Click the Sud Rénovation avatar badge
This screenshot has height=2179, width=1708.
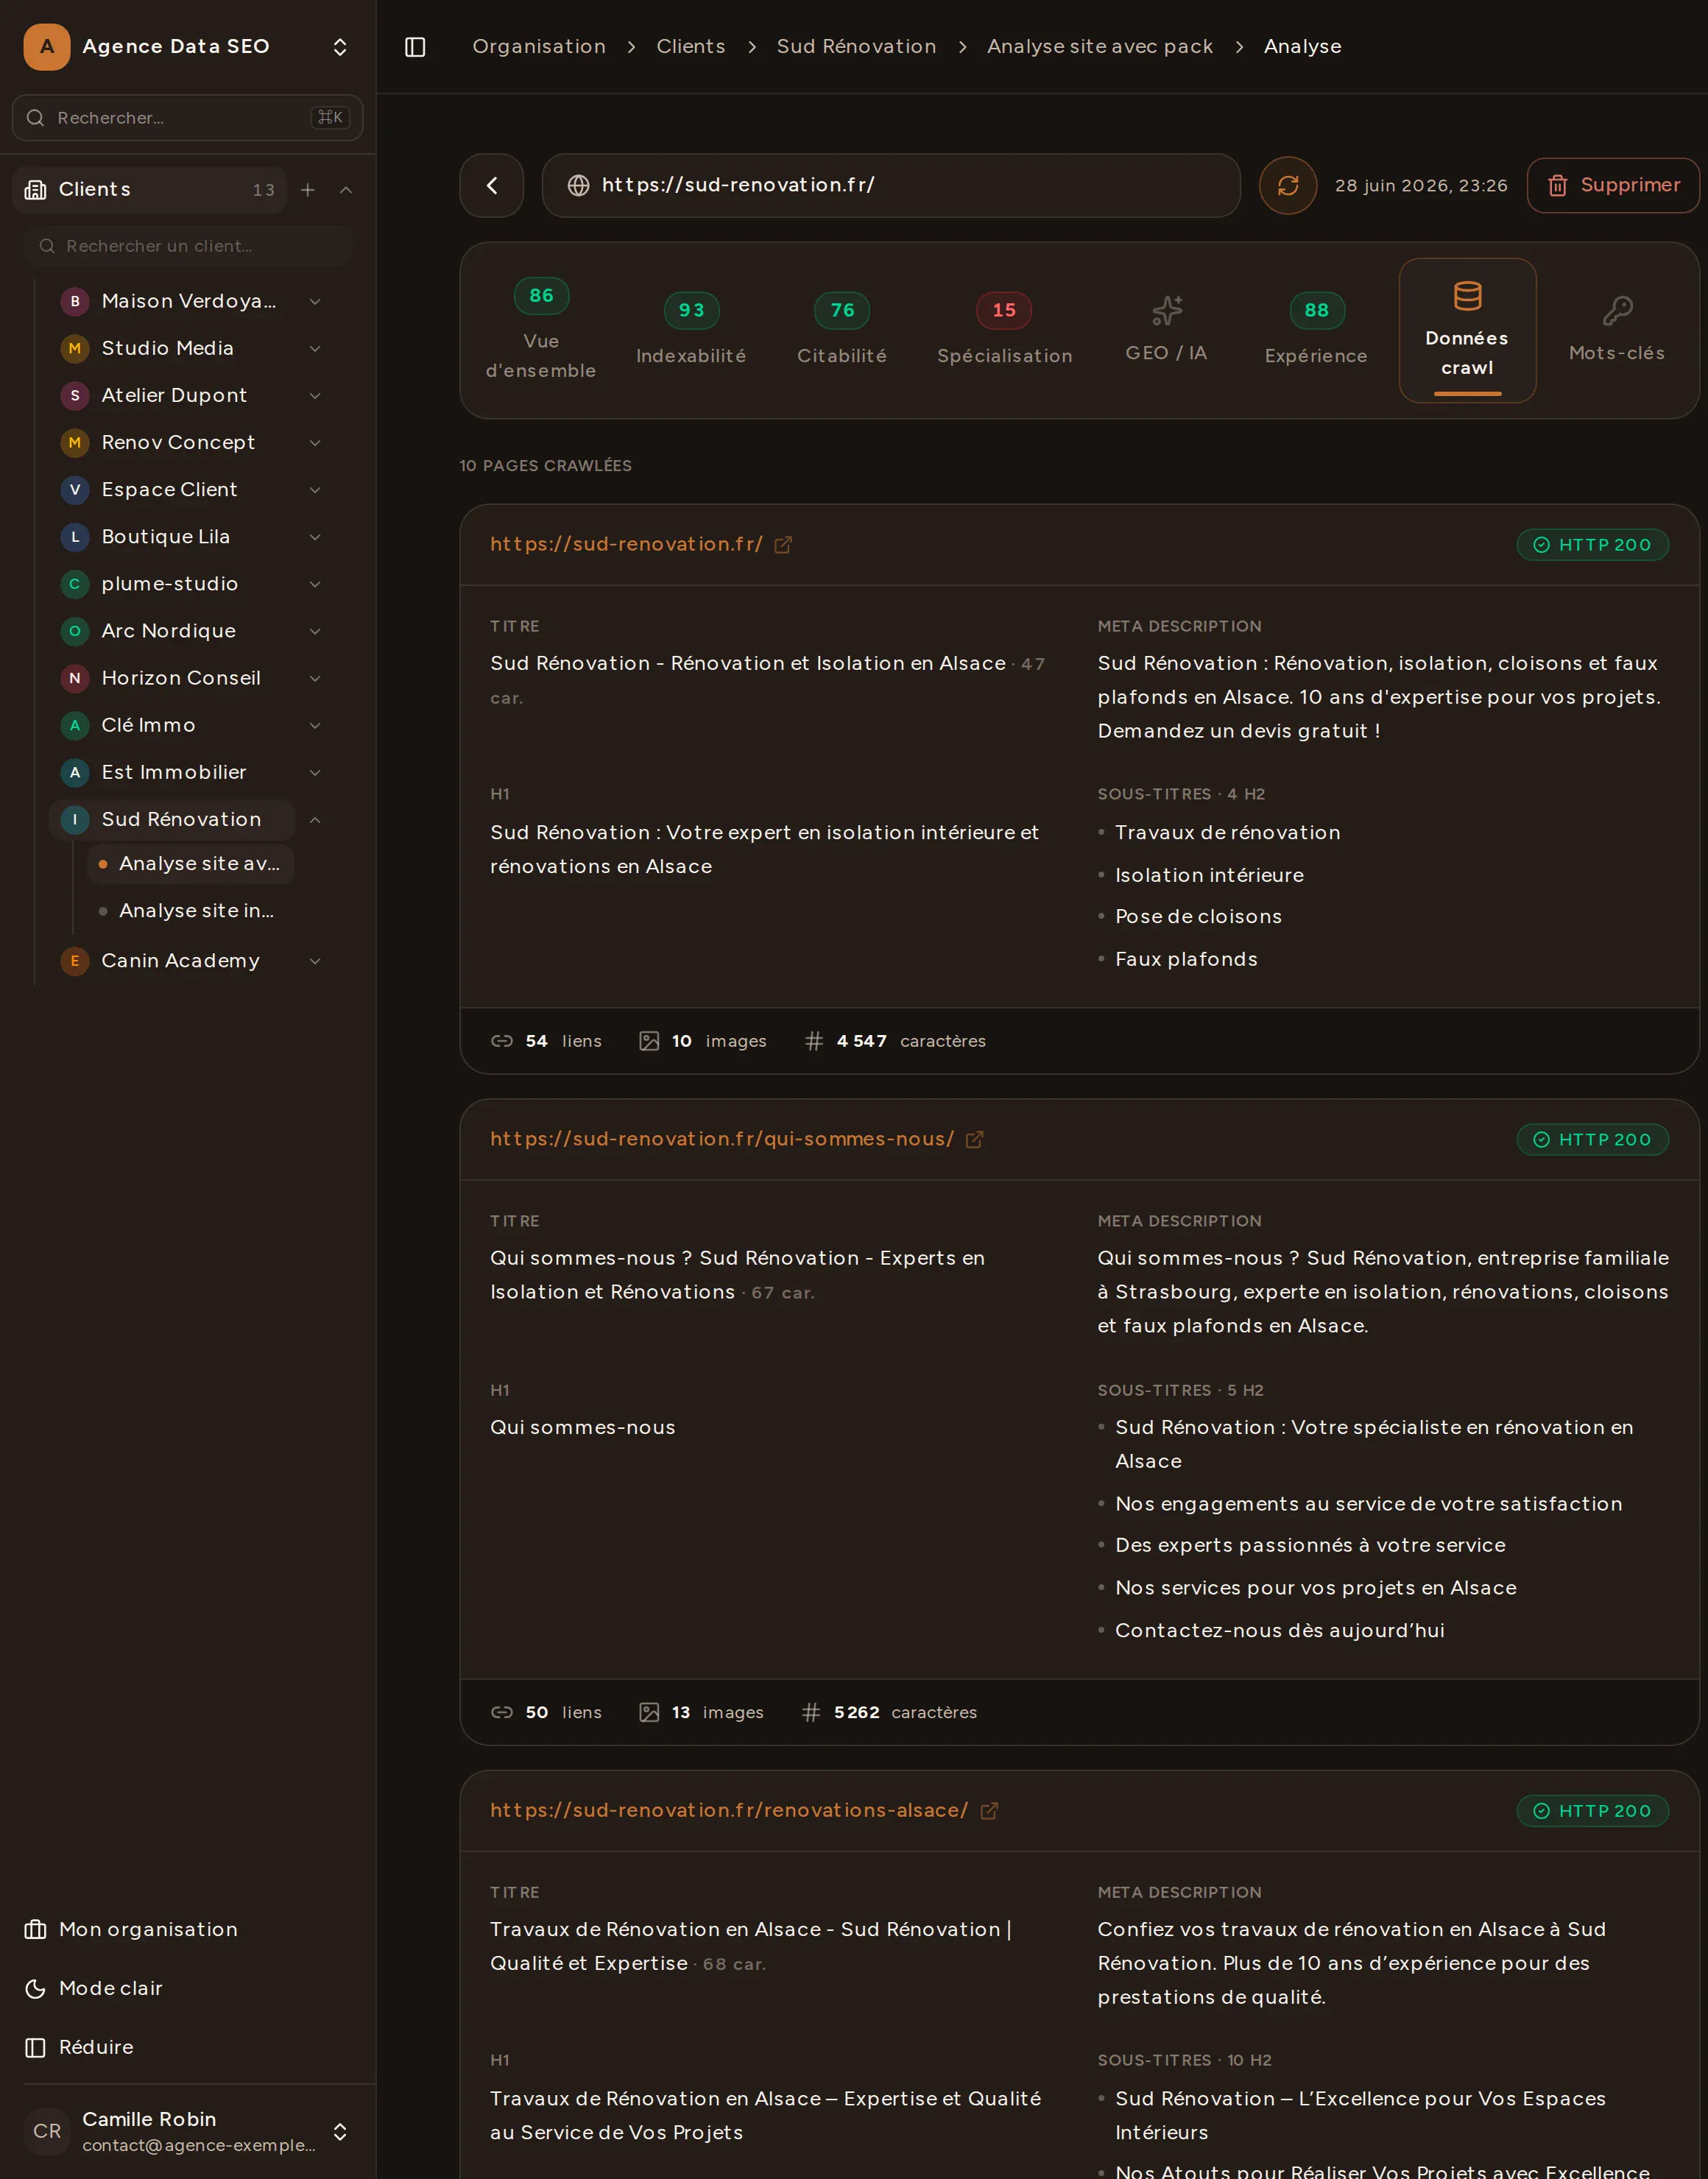tap(75, 820)
